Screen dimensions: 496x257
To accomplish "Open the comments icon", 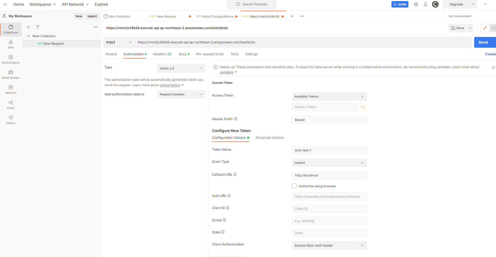I will click(x=494, y=28).
